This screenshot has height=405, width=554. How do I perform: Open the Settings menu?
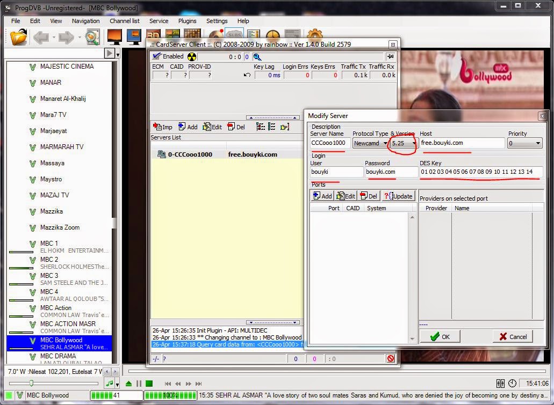(217, 21)
